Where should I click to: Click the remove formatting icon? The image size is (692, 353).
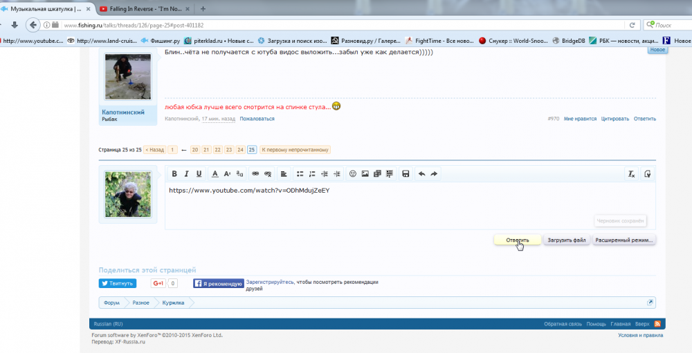point(631,173)
